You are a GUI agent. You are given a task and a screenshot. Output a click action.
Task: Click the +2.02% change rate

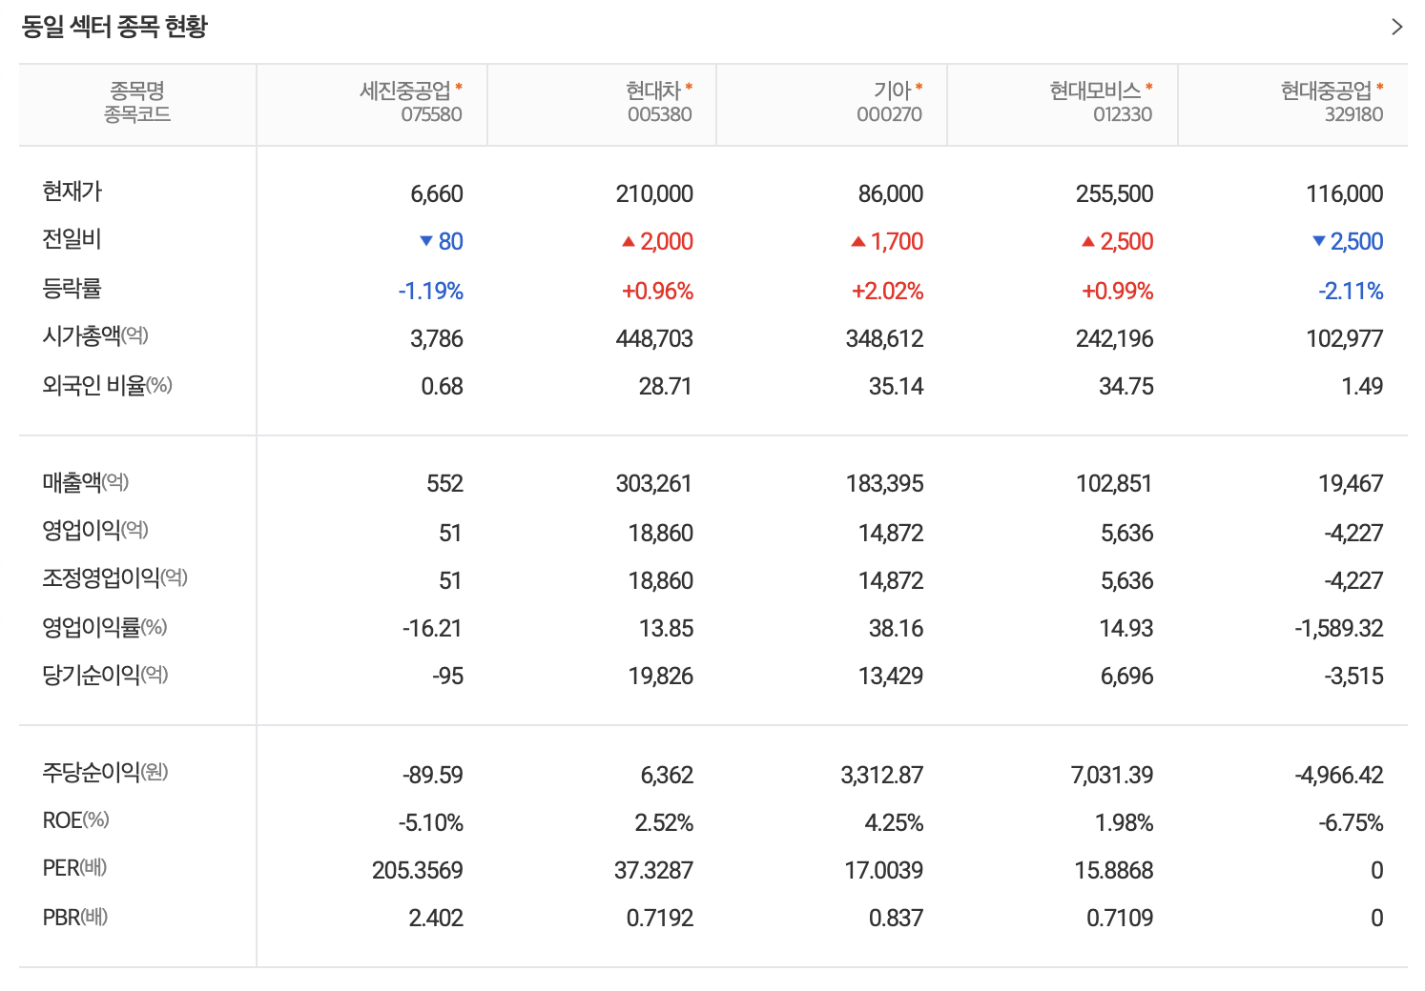887,291
